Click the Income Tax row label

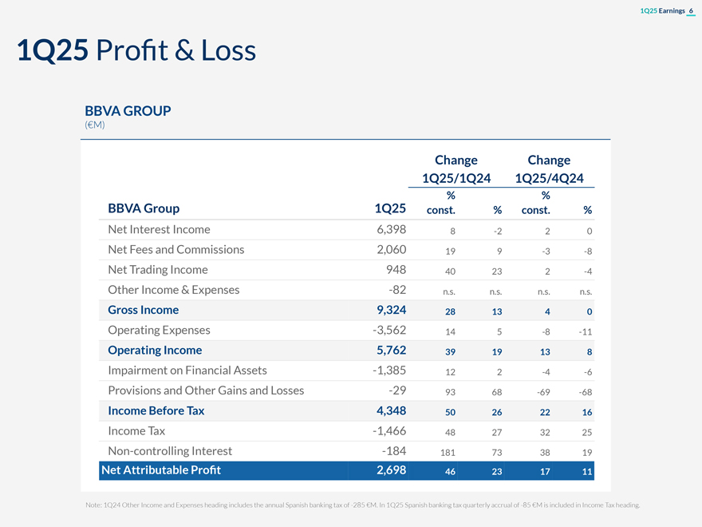[136, 430]
